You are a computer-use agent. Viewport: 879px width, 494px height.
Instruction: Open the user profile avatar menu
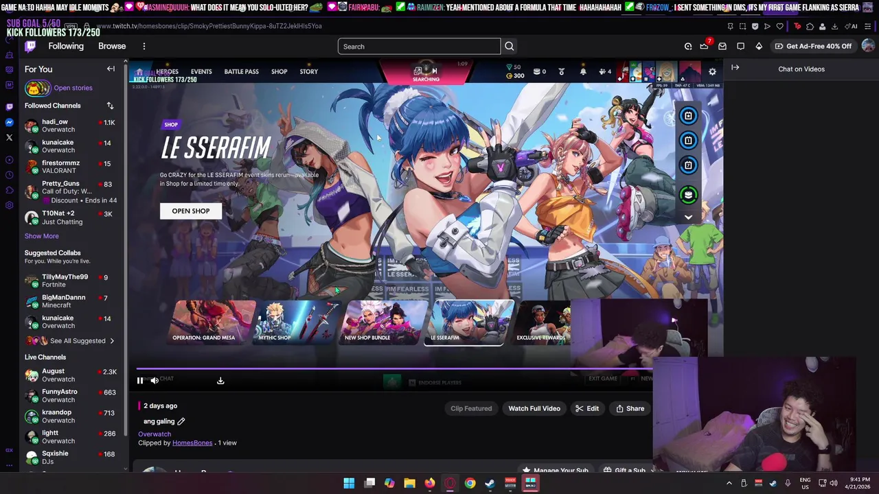(x=868, y=46)
